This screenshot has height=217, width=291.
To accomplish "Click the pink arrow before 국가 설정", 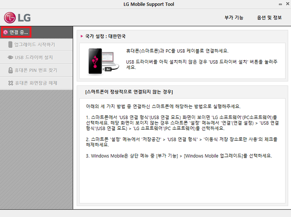I will (x=82, y=36).
